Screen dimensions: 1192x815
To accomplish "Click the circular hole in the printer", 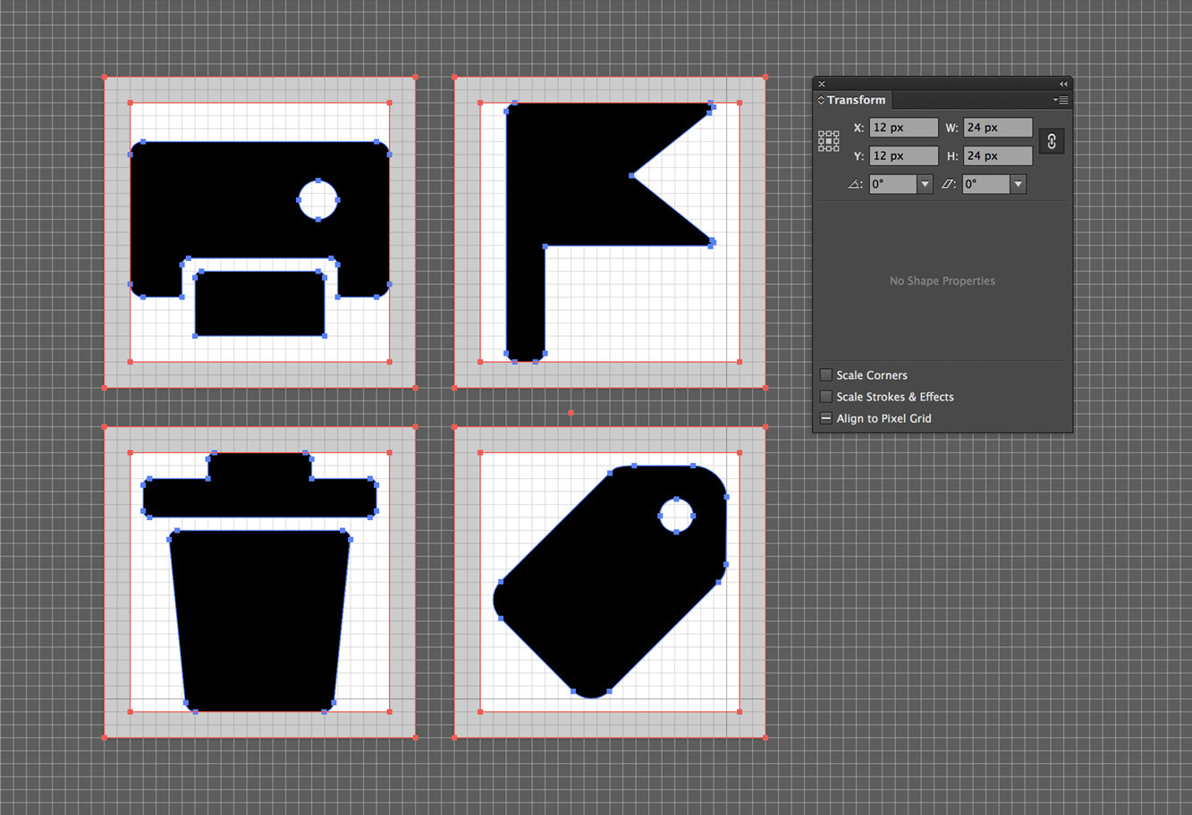I will click(317, 200).
